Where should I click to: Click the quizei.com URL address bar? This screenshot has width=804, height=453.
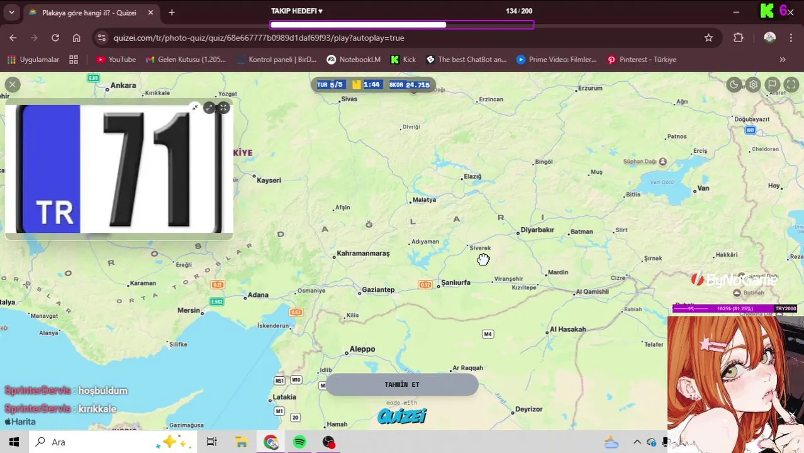click(259, 38)
